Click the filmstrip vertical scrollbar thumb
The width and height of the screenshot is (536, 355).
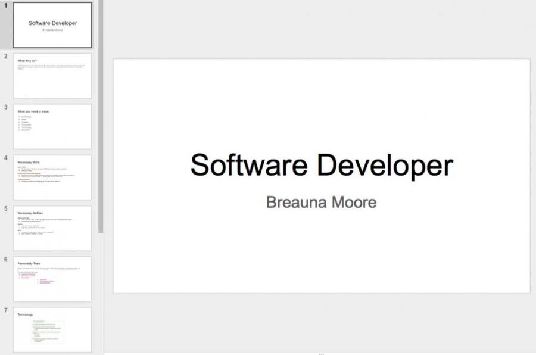click(x=101, y=119)
